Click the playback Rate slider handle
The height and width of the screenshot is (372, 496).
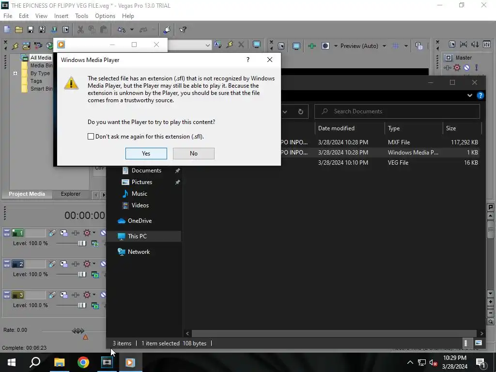pos(78,331)
